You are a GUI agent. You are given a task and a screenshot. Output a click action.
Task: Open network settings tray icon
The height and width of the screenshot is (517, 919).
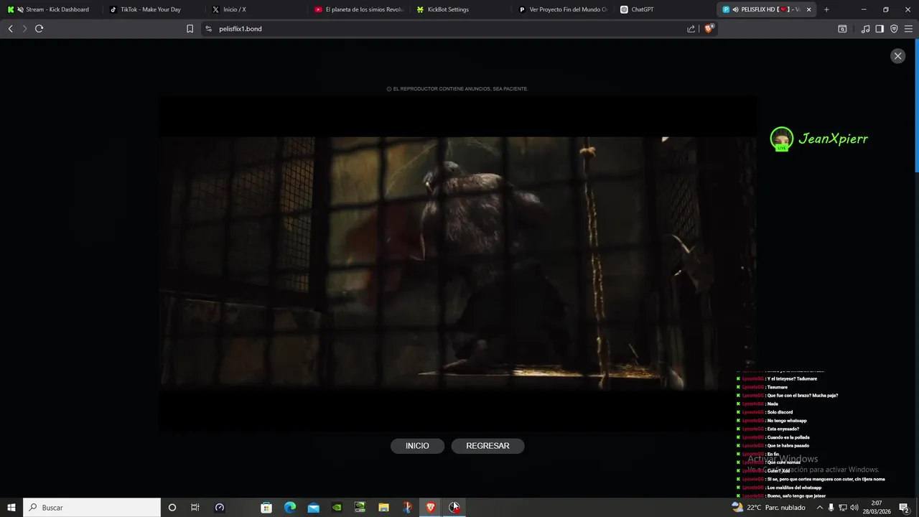[843, 508]
